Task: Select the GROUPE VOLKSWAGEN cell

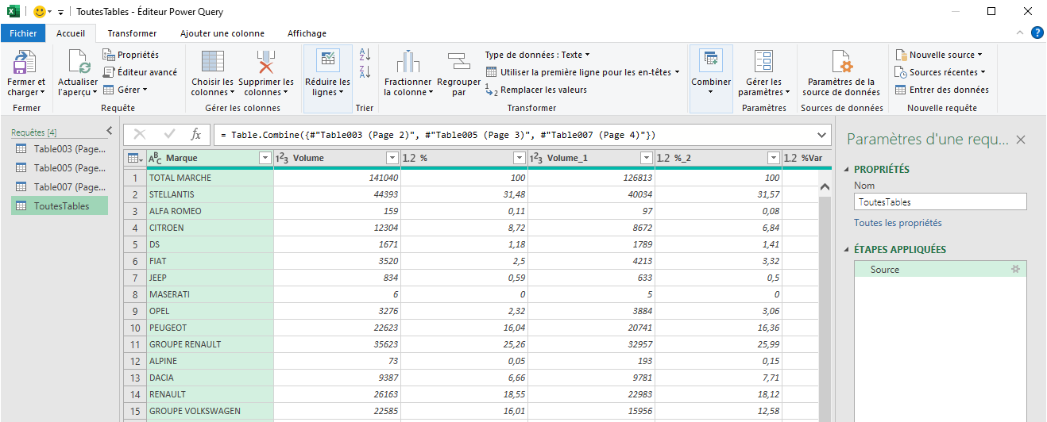Action: pos(210,411)
